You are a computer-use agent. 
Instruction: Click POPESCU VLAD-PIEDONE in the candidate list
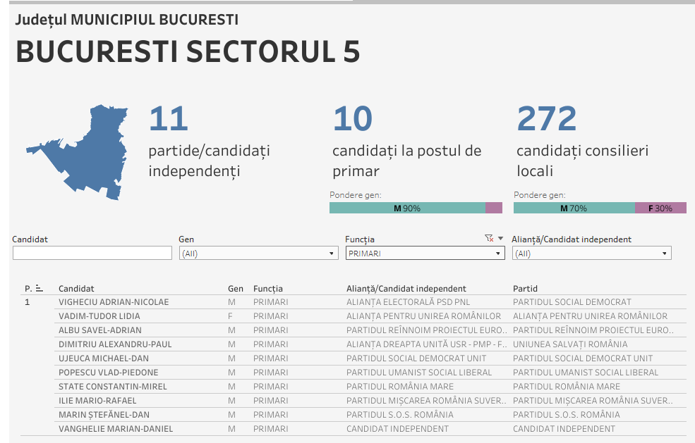coord(109,373)
